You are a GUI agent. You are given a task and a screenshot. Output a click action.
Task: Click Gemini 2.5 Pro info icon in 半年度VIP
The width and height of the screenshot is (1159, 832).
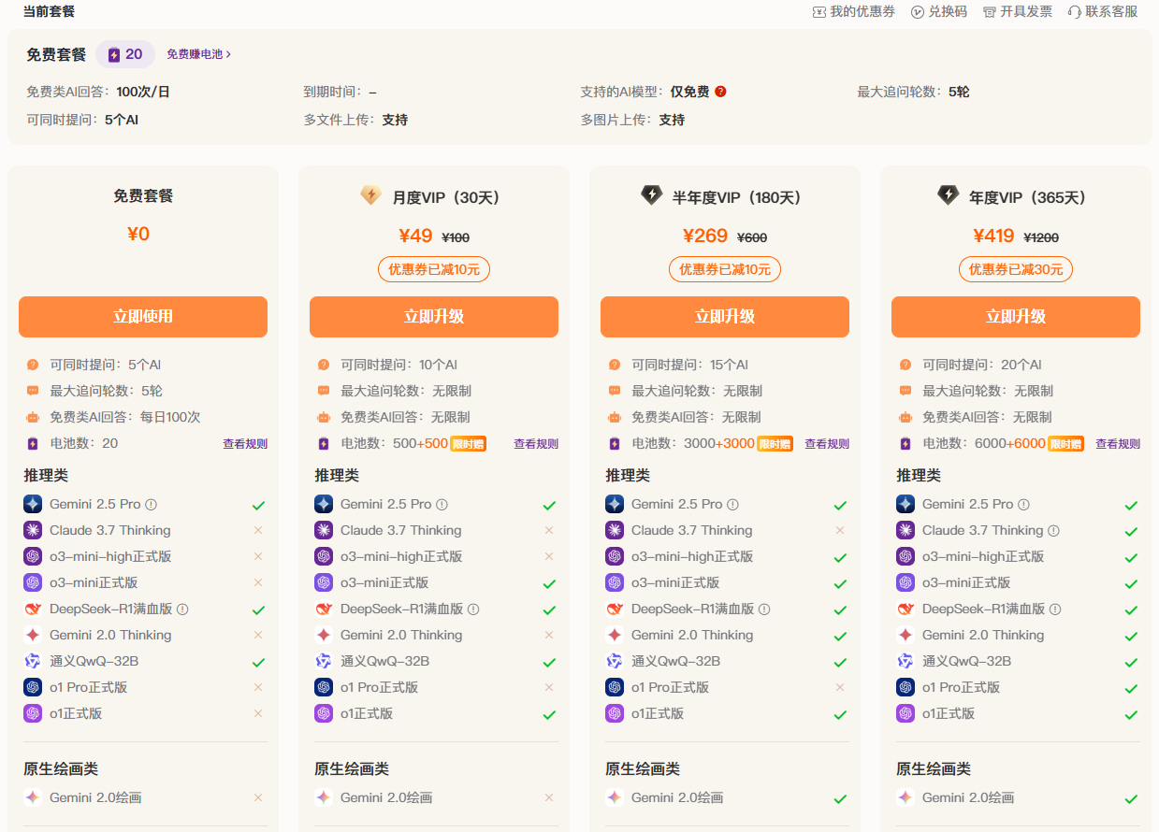click(x=732, y=505)
